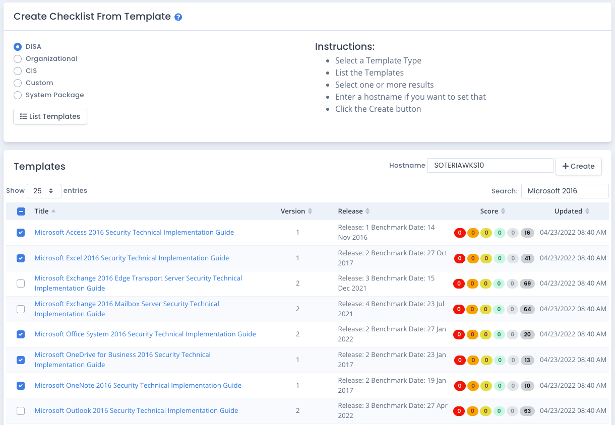The image size is (615, 425).
Task: Click the green score badge for OneNote 2016
Action: tap(499, 386)
